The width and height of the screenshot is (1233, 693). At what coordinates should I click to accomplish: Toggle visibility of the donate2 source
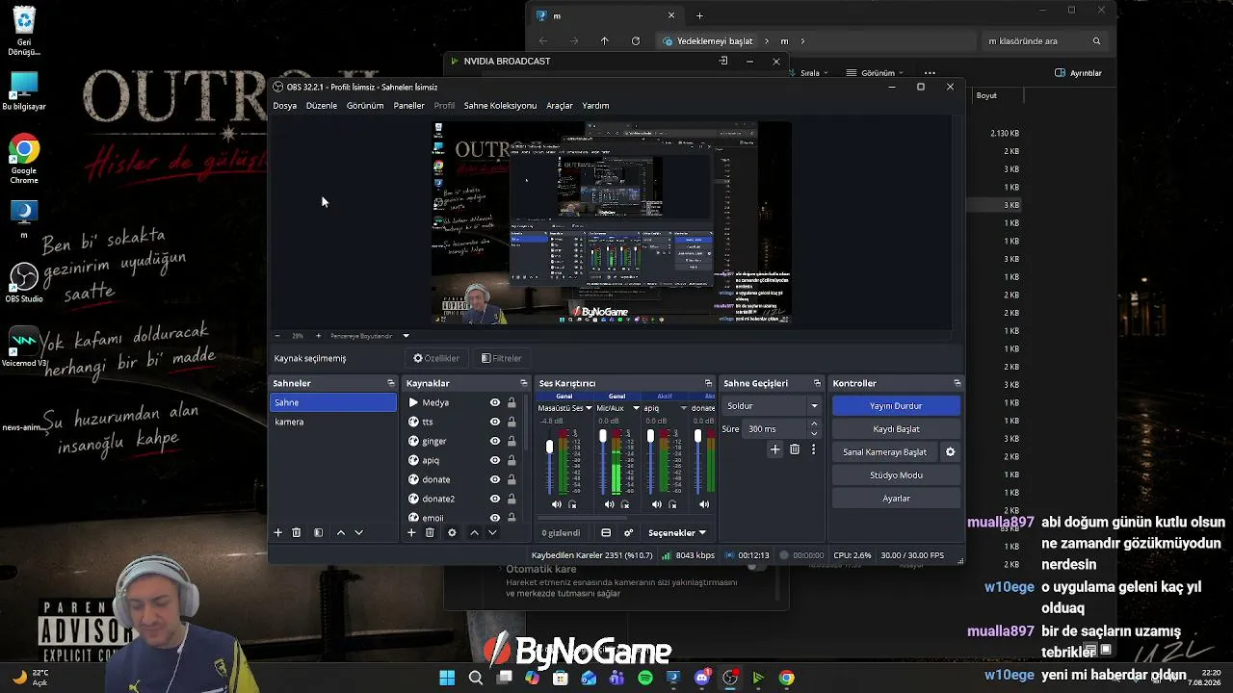point(495,499)
